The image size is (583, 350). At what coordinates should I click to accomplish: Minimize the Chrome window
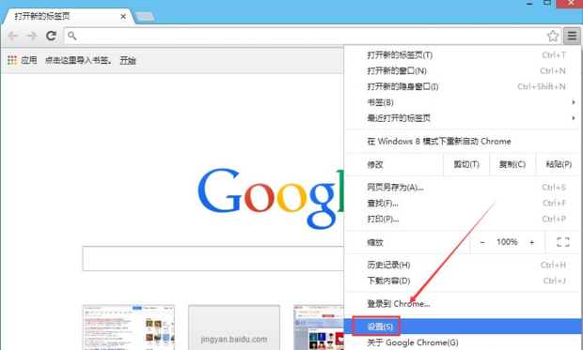point(529,3)
